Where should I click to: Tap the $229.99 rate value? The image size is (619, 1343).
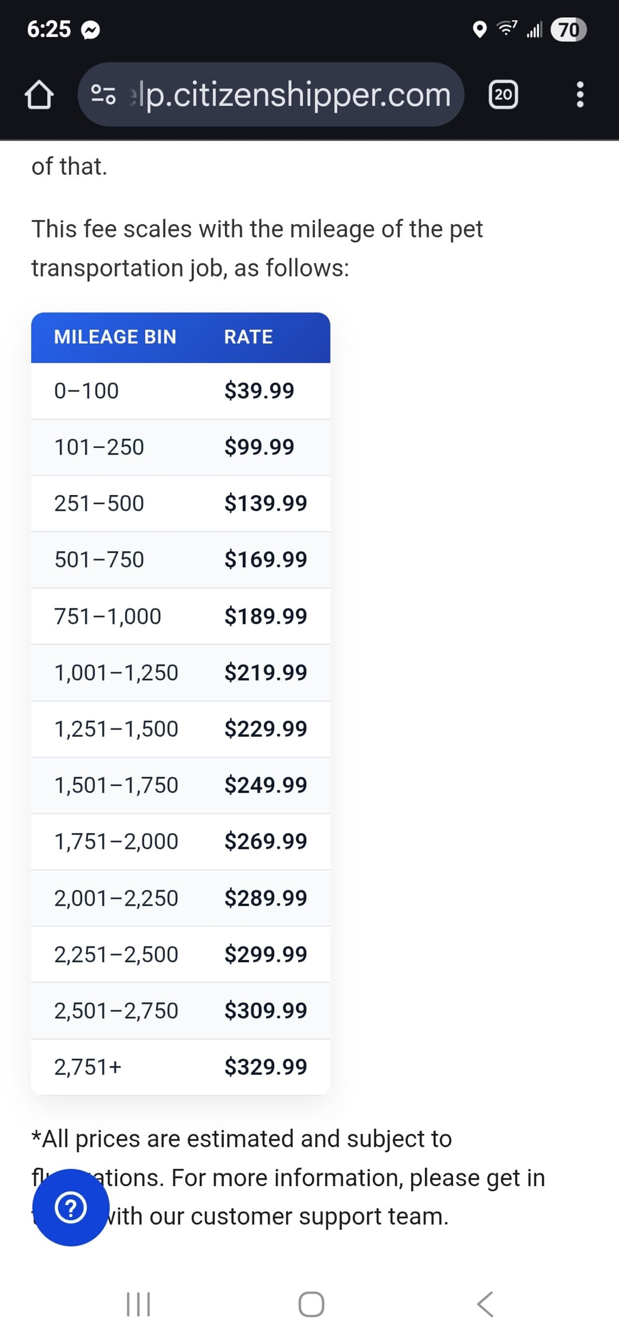(x=265, y=728)
